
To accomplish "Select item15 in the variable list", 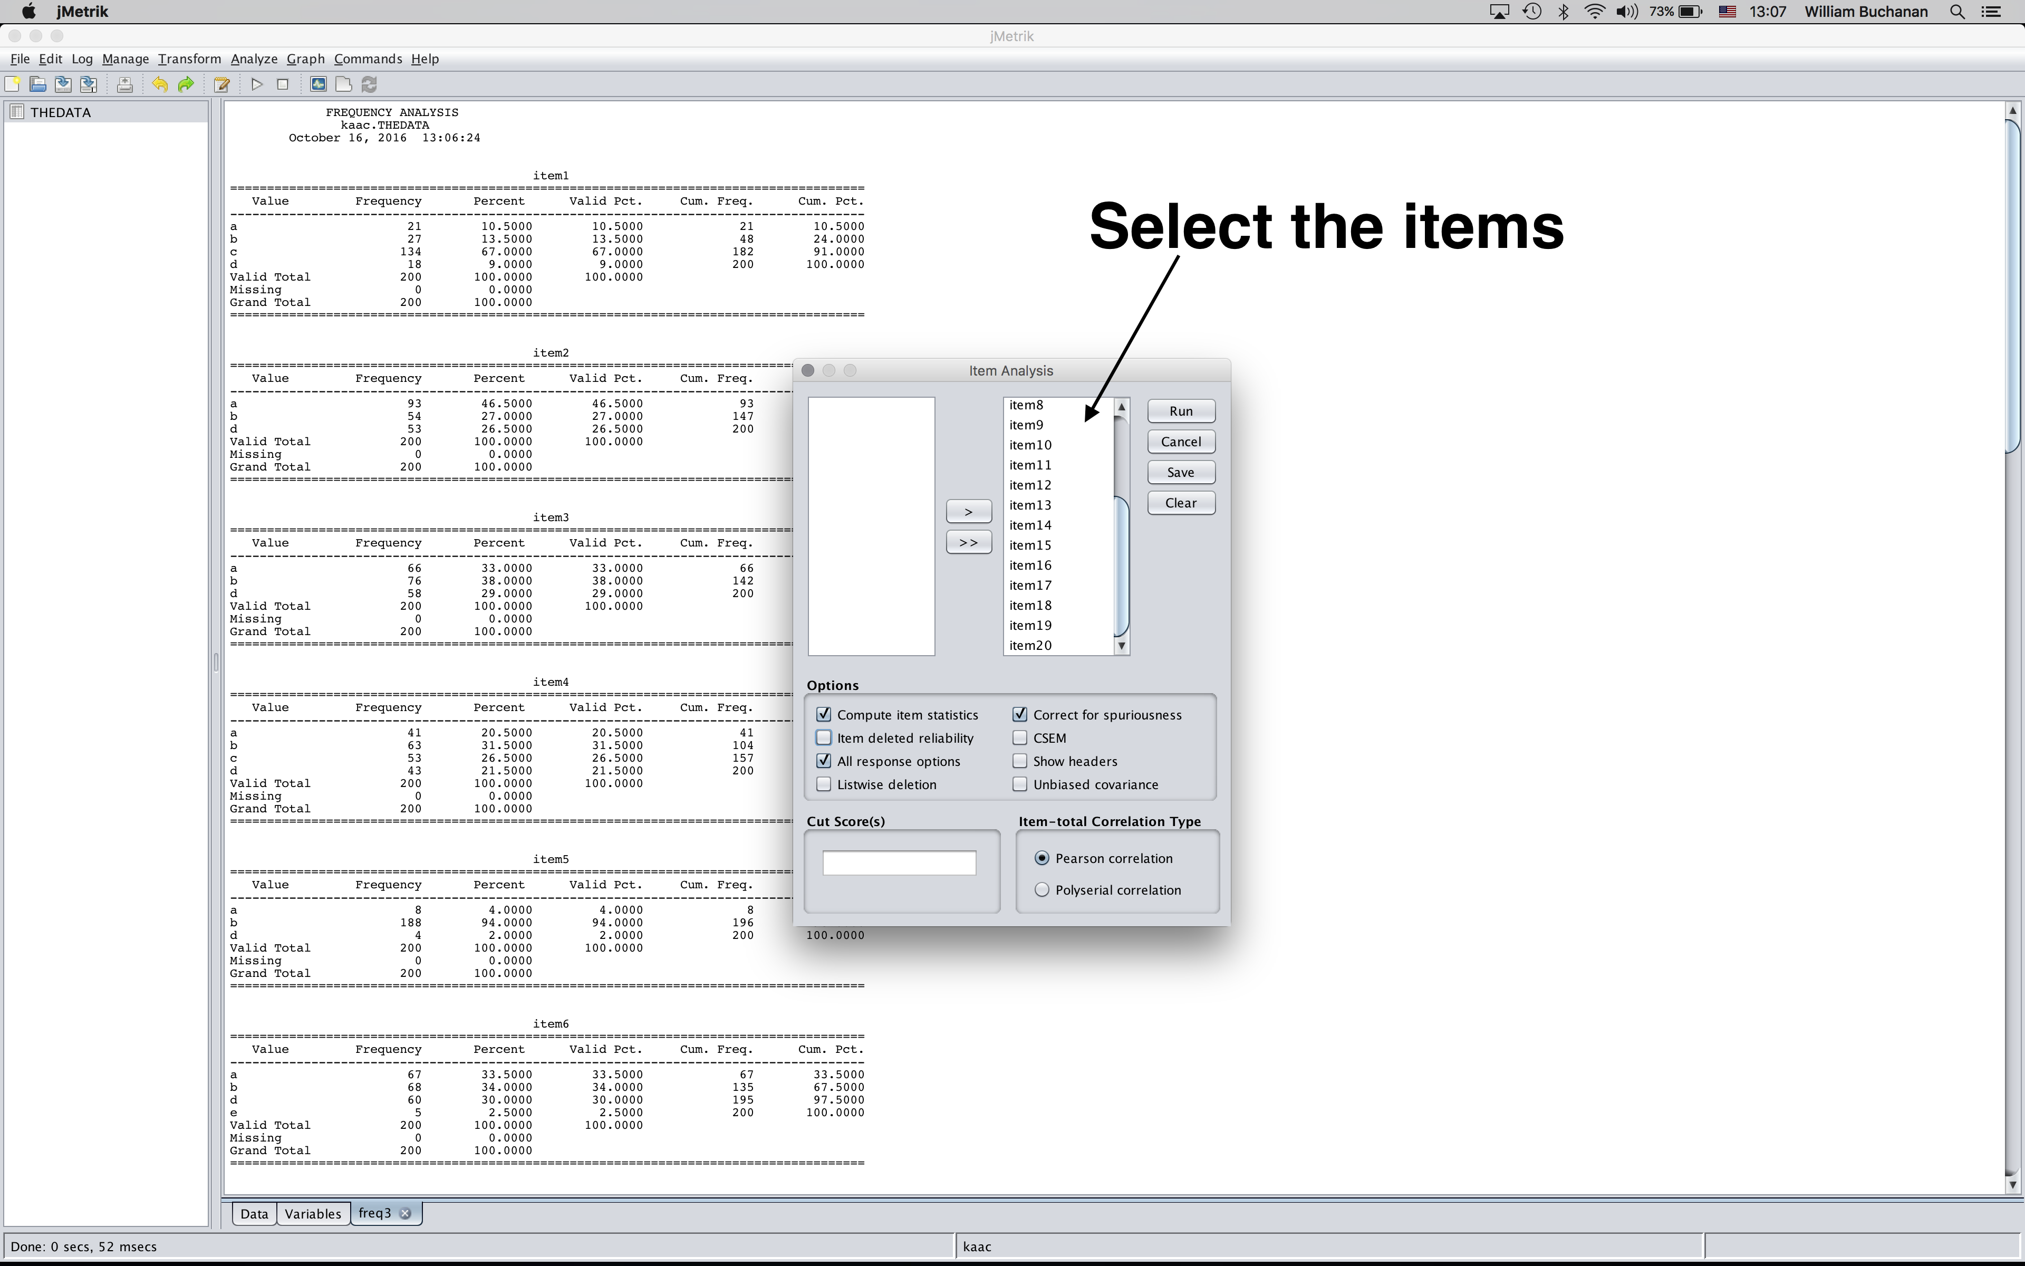I will [x=1058, y=545].
